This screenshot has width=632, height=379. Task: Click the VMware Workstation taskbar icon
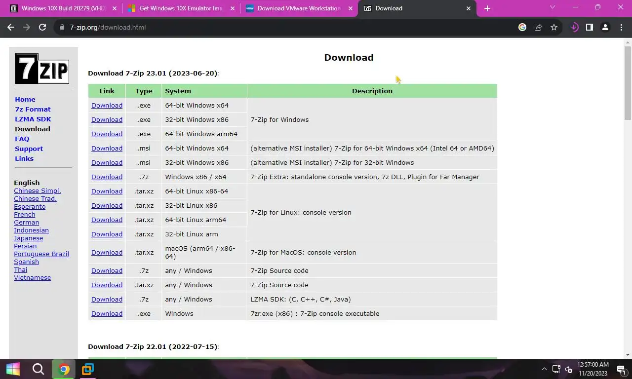click(x=88, y=369)
